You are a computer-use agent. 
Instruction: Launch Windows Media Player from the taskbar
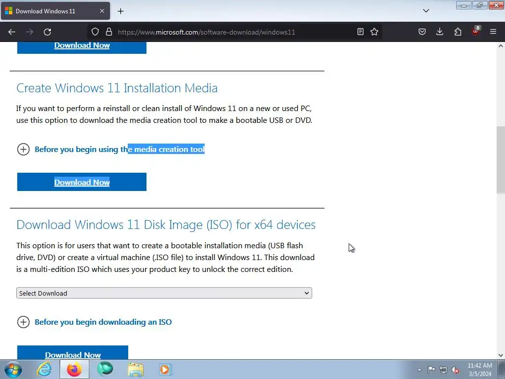tap(166, 369)
